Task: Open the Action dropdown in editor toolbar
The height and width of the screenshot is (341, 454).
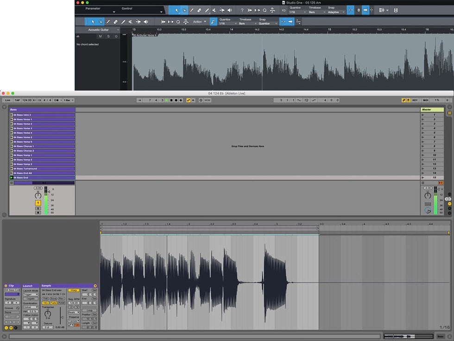Action: (199, 22)
